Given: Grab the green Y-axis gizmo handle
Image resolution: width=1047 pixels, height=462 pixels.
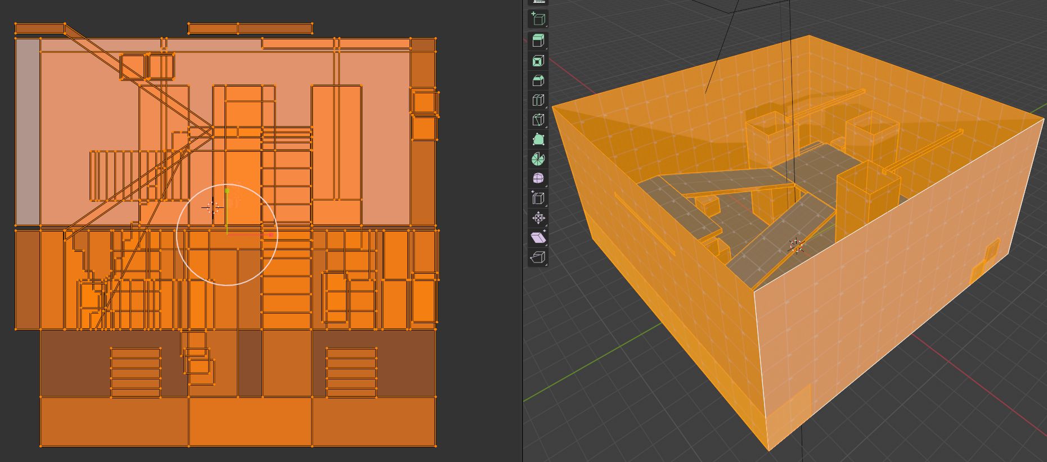Looking at the screenshot, I should coord(227,192).
